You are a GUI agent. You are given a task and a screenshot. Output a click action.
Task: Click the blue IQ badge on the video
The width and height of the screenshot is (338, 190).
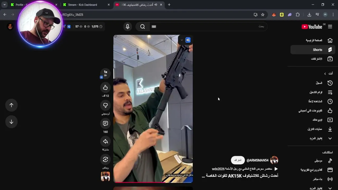[x=188, y=40]
